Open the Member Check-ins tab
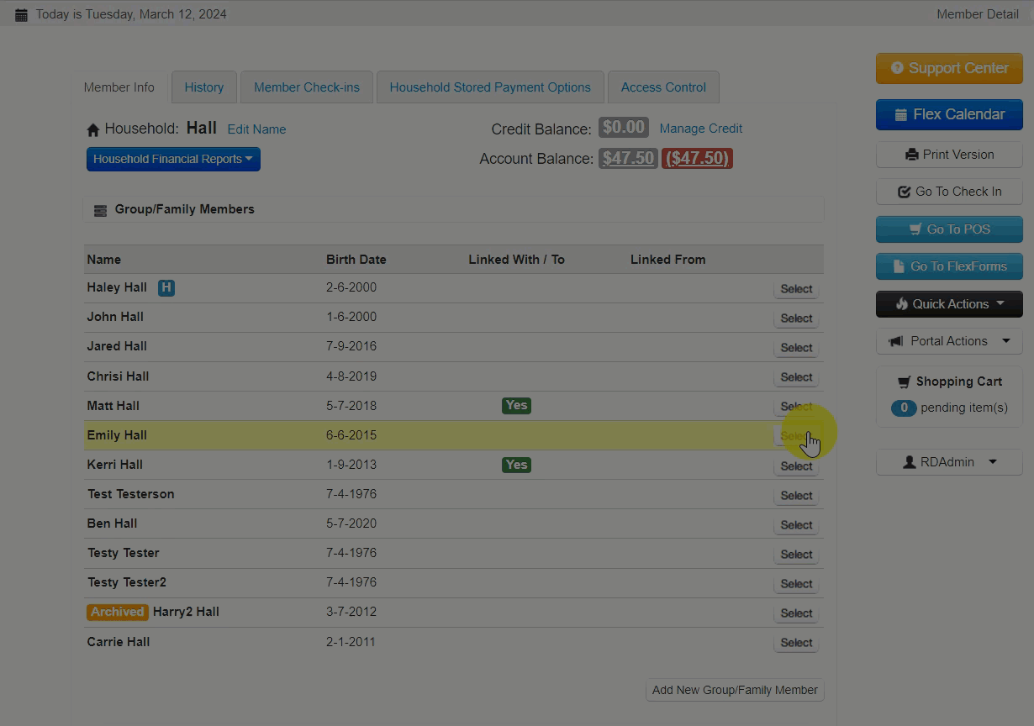1034x726 pixels. coord(307,87)
